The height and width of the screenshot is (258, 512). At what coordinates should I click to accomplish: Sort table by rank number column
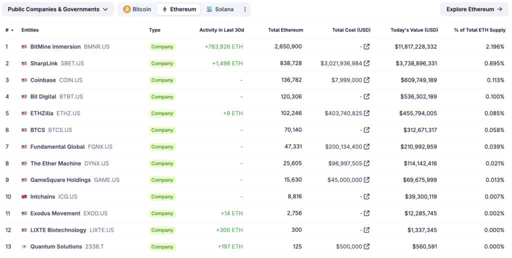click(9, 30)
